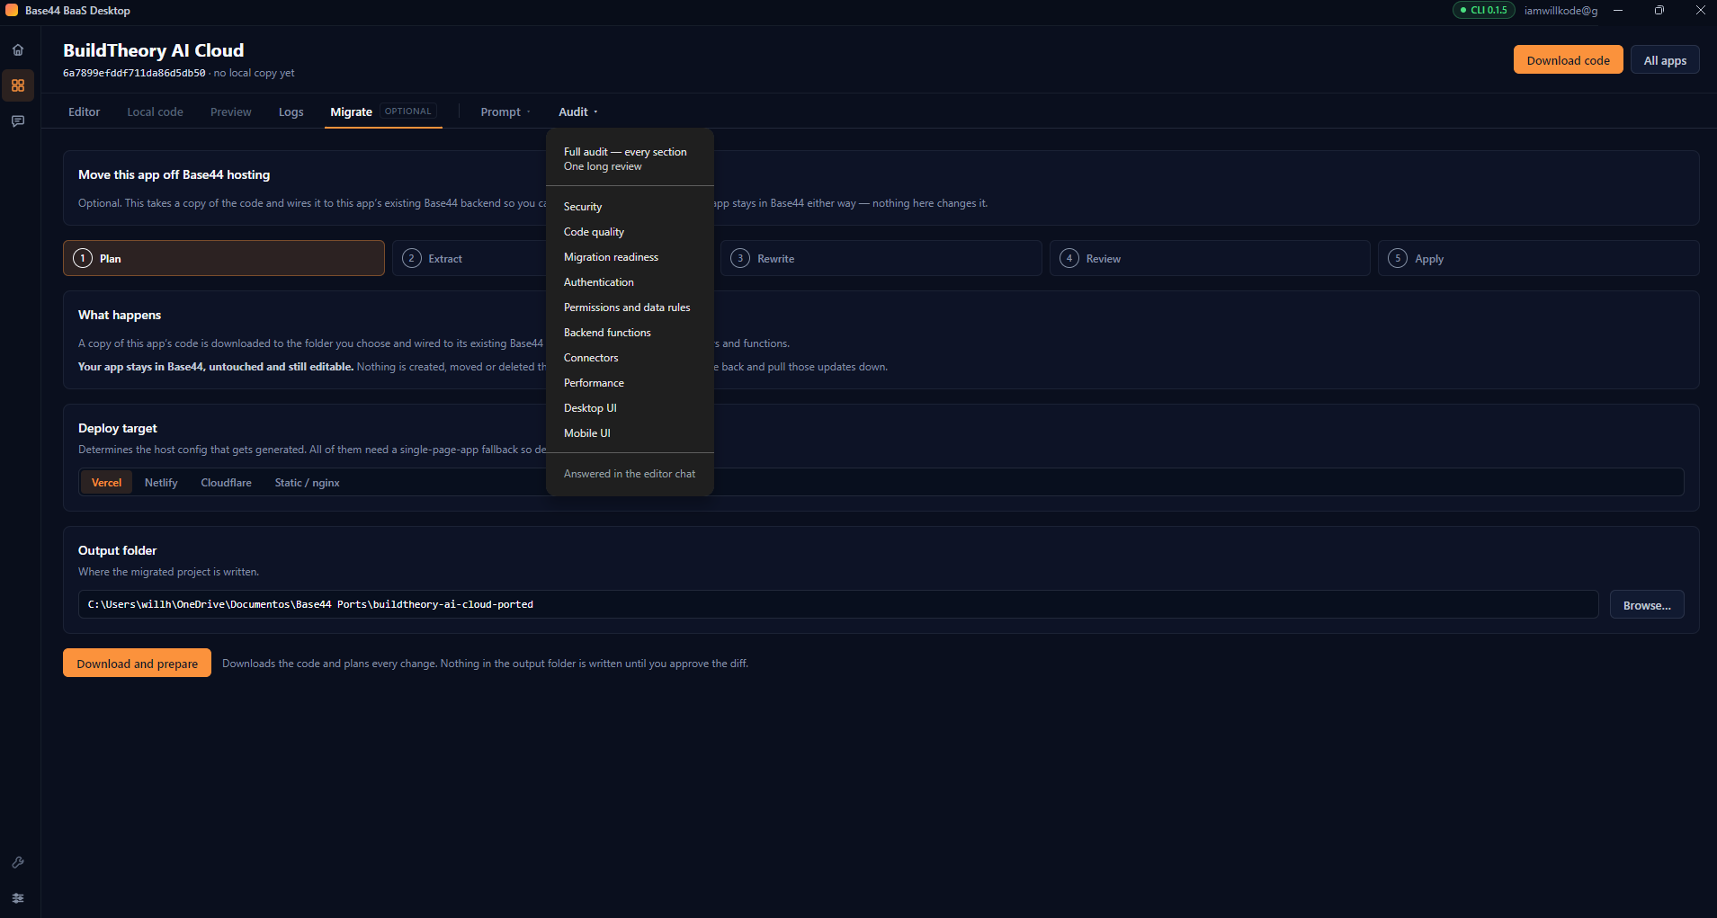Collapse the Audit dropdown

(577, 111)
